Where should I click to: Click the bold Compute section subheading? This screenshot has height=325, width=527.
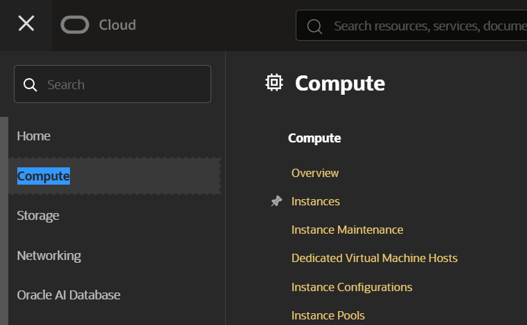[314, 138]
